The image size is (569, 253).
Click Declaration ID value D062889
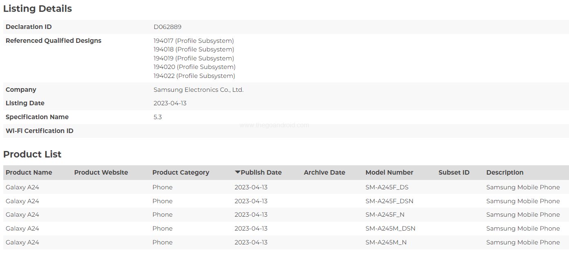click(167, 27)
